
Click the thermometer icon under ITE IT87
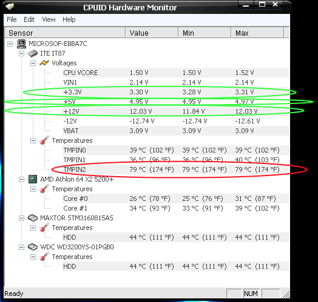tap(44, 140)
